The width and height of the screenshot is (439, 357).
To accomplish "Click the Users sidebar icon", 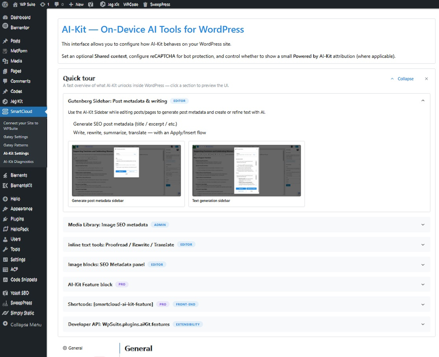I will coord(5,239).
